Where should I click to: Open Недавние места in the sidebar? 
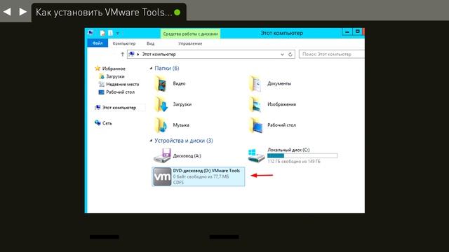(x=122, y=84)
